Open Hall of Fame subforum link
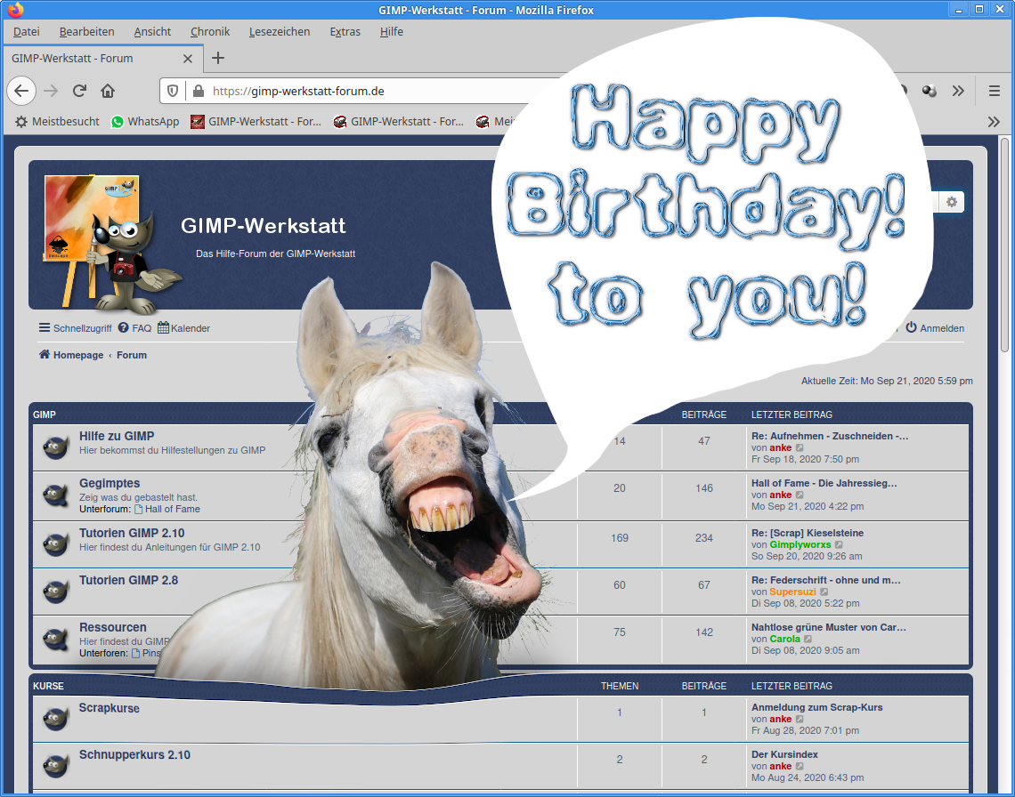 pos(173,509)
